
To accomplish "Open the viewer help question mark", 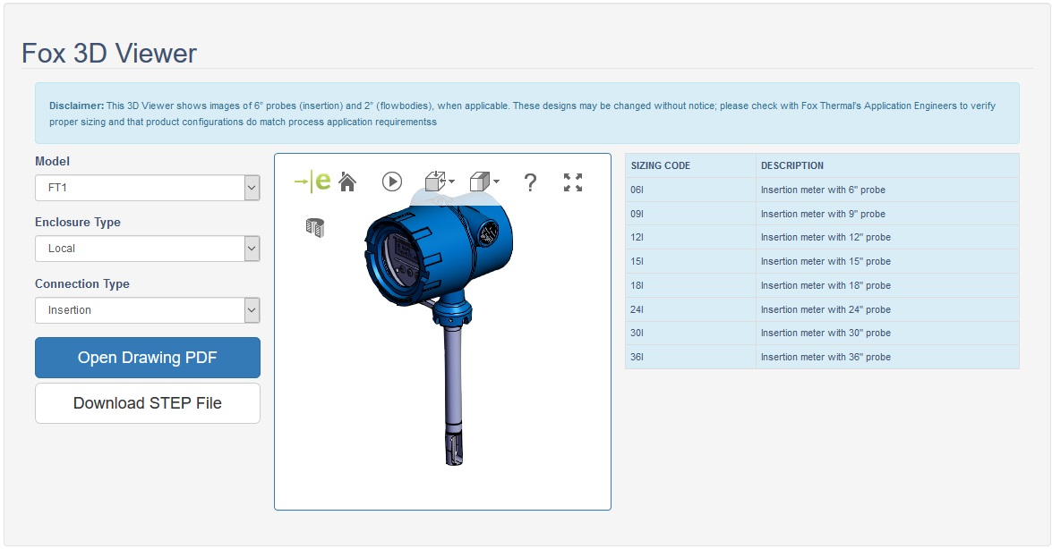I will pyautogui.click(x=530, y=182).
